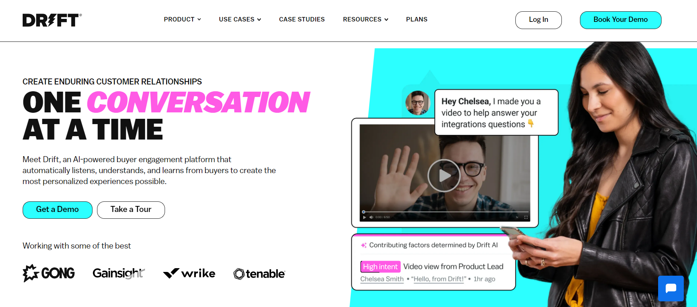Click the Gong partner logo
The width and height of the screenshot is (697, 307).
[x=49, y=273]
